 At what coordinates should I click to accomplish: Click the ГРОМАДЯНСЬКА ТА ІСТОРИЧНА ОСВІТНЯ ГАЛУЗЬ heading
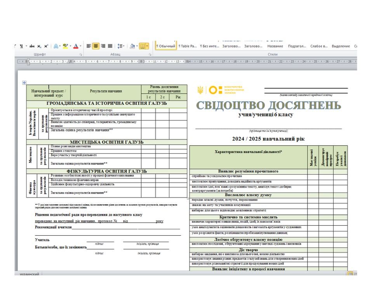pos(107,103)
